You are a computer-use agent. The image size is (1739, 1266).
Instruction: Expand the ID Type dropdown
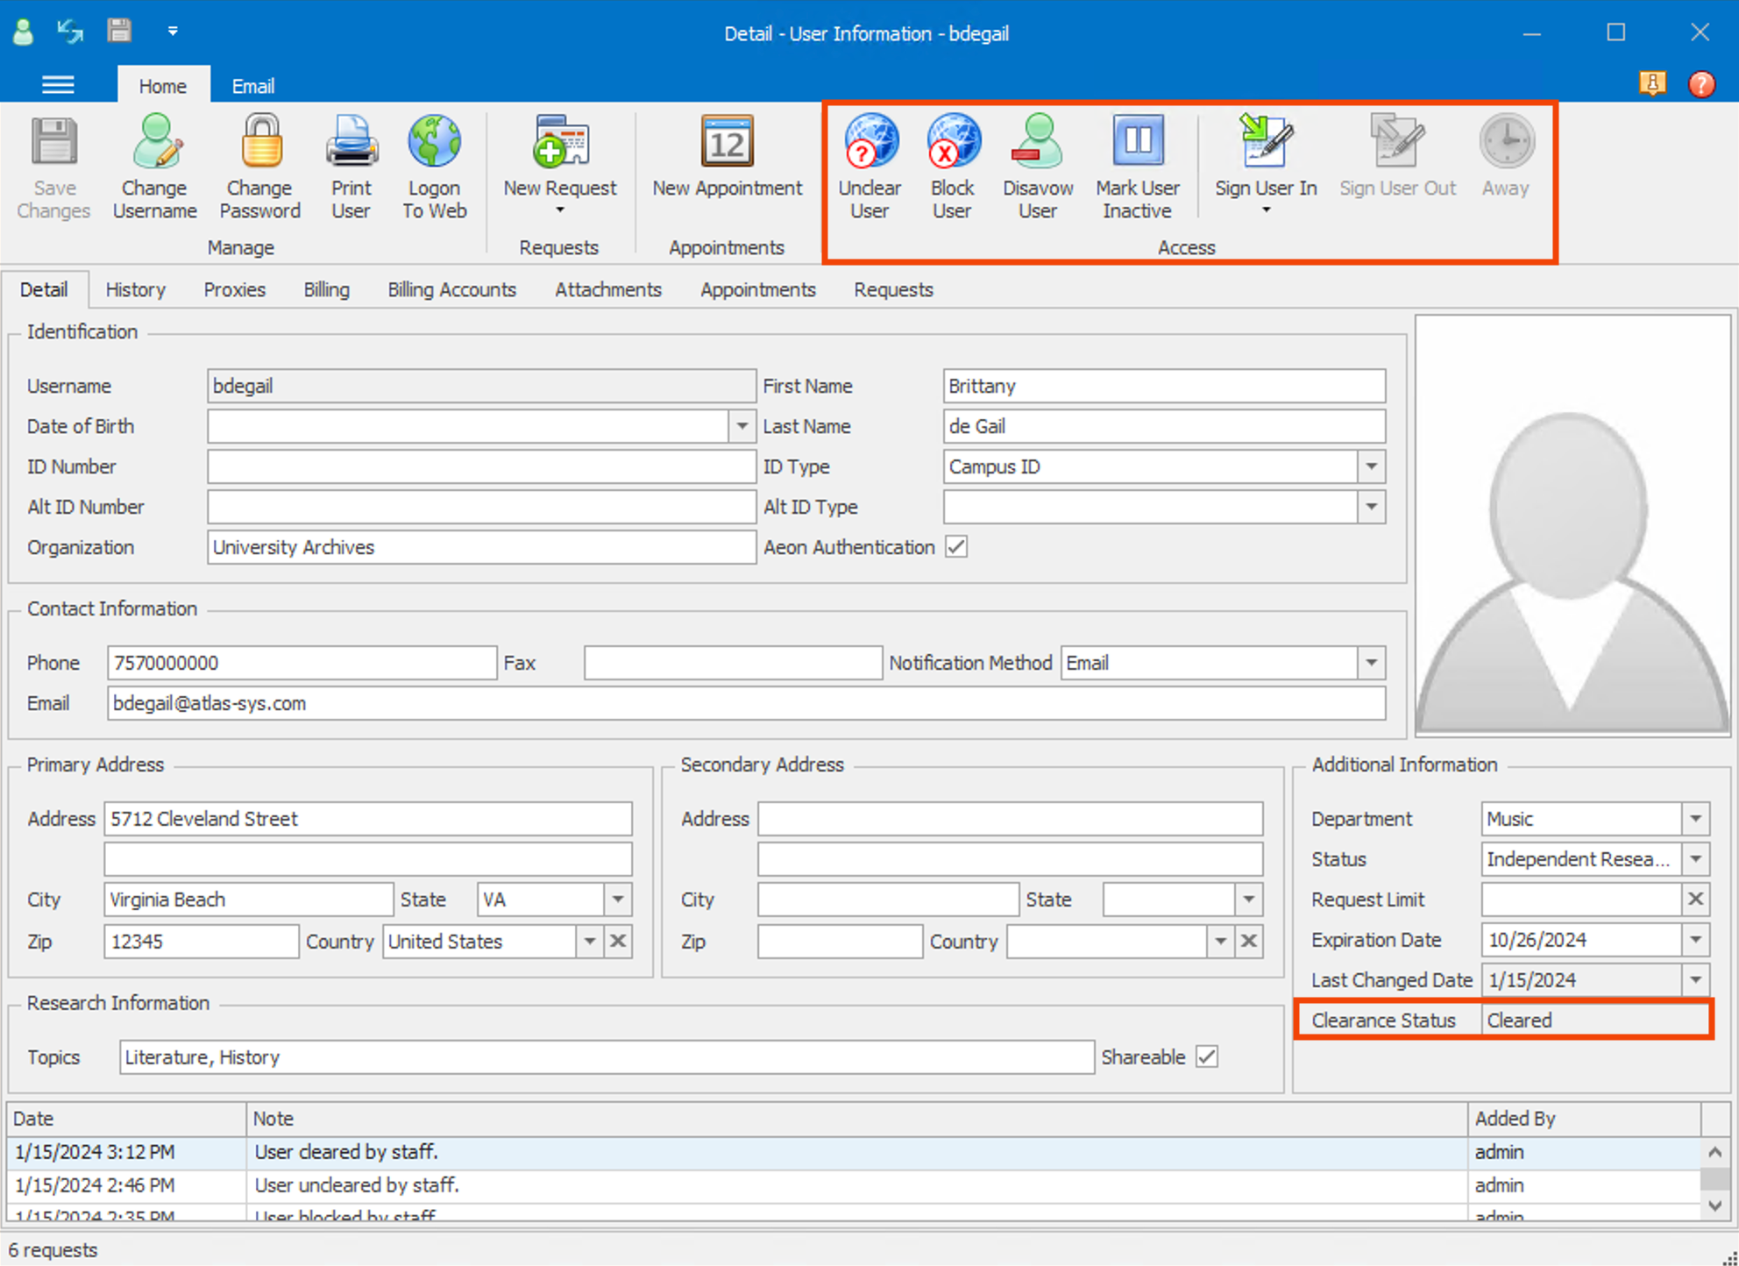pos(1371,466)
